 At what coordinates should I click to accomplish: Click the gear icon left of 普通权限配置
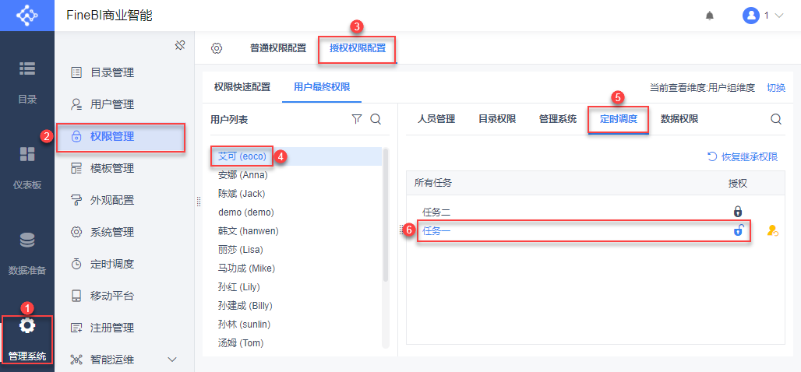click(x=217, y=48)
